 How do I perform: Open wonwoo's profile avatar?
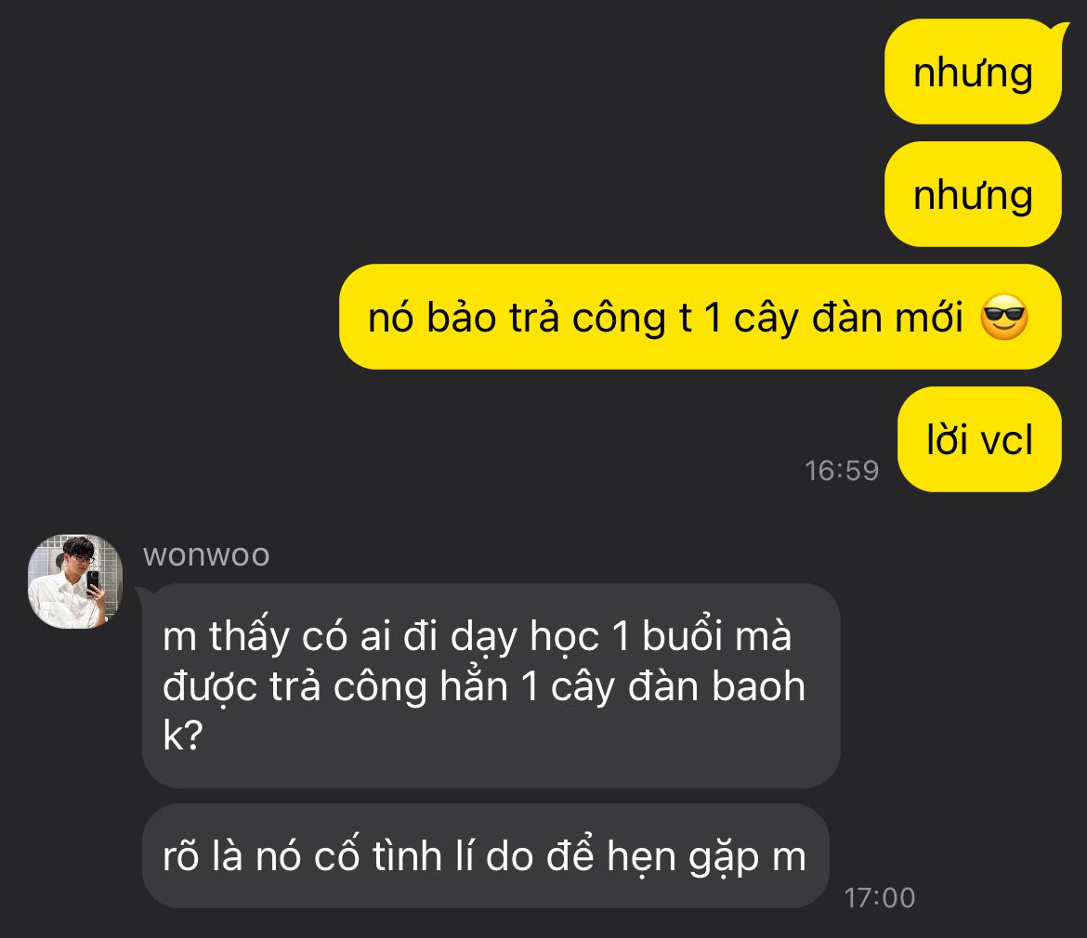pos(75,581)
